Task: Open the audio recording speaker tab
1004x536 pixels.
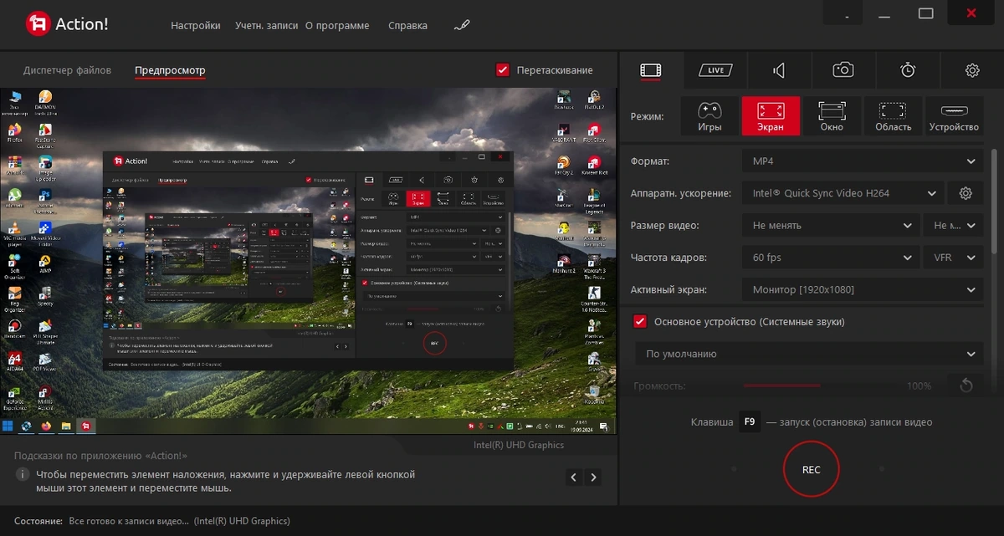Action: coord(779,70)
